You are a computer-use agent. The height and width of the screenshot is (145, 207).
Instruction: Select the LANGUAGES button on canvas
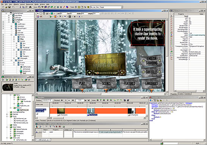(152, 83)
